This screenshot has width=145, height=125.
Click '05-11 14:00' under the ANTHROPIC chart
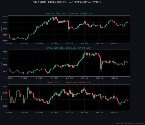point(84,44)
